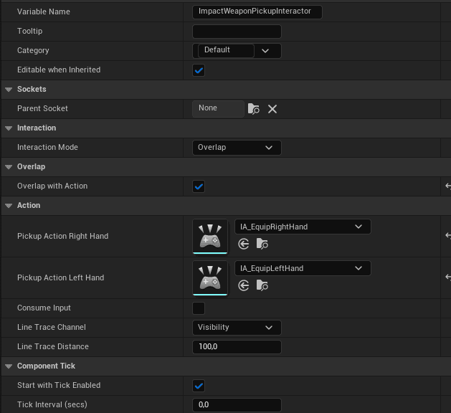The width and height of the screenshot is (451, 413).
Task: Use selected asset for Pickup Action Right Hand
Action: tap(244, 245)
